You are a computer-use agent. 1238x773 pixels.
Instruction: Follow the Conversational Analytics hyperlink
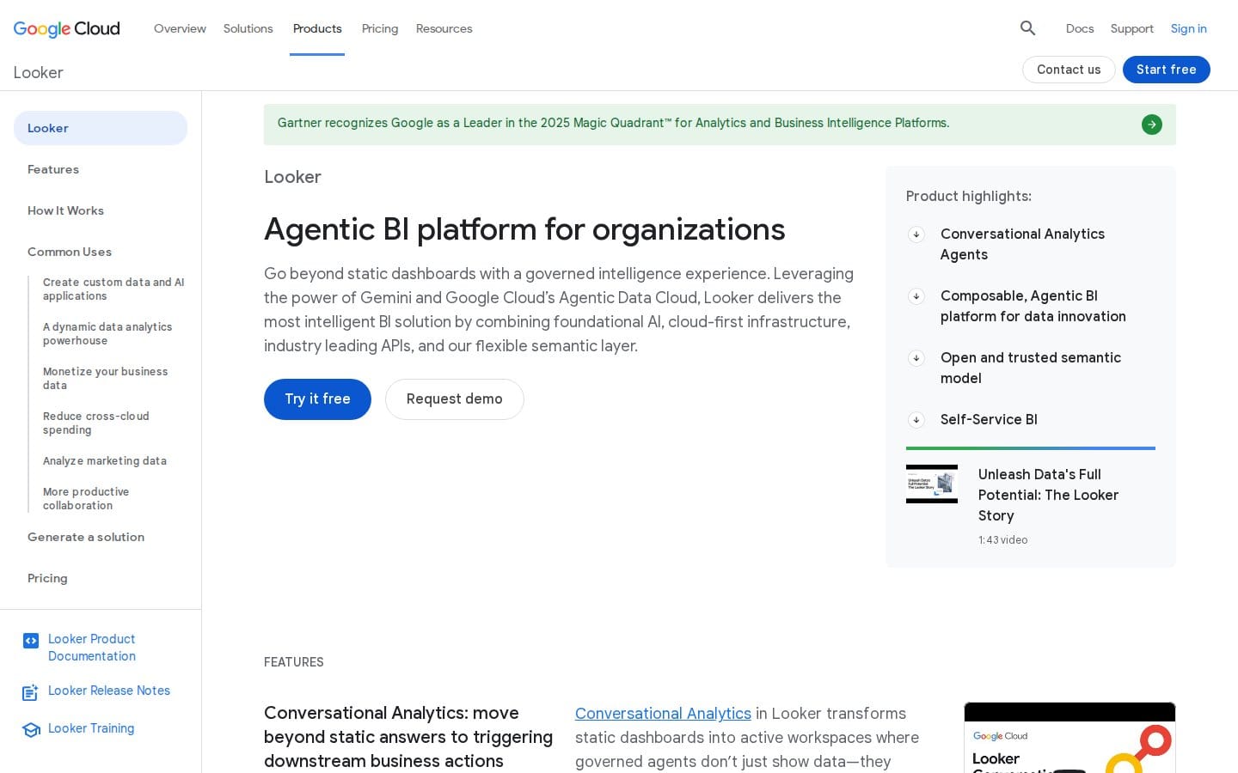[x=663, y=714]
